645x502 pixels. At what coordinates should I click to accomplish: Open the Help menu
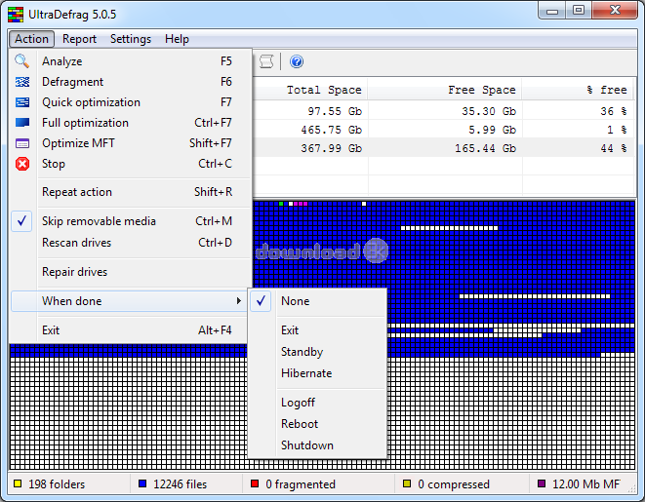[x=177, y=39]
